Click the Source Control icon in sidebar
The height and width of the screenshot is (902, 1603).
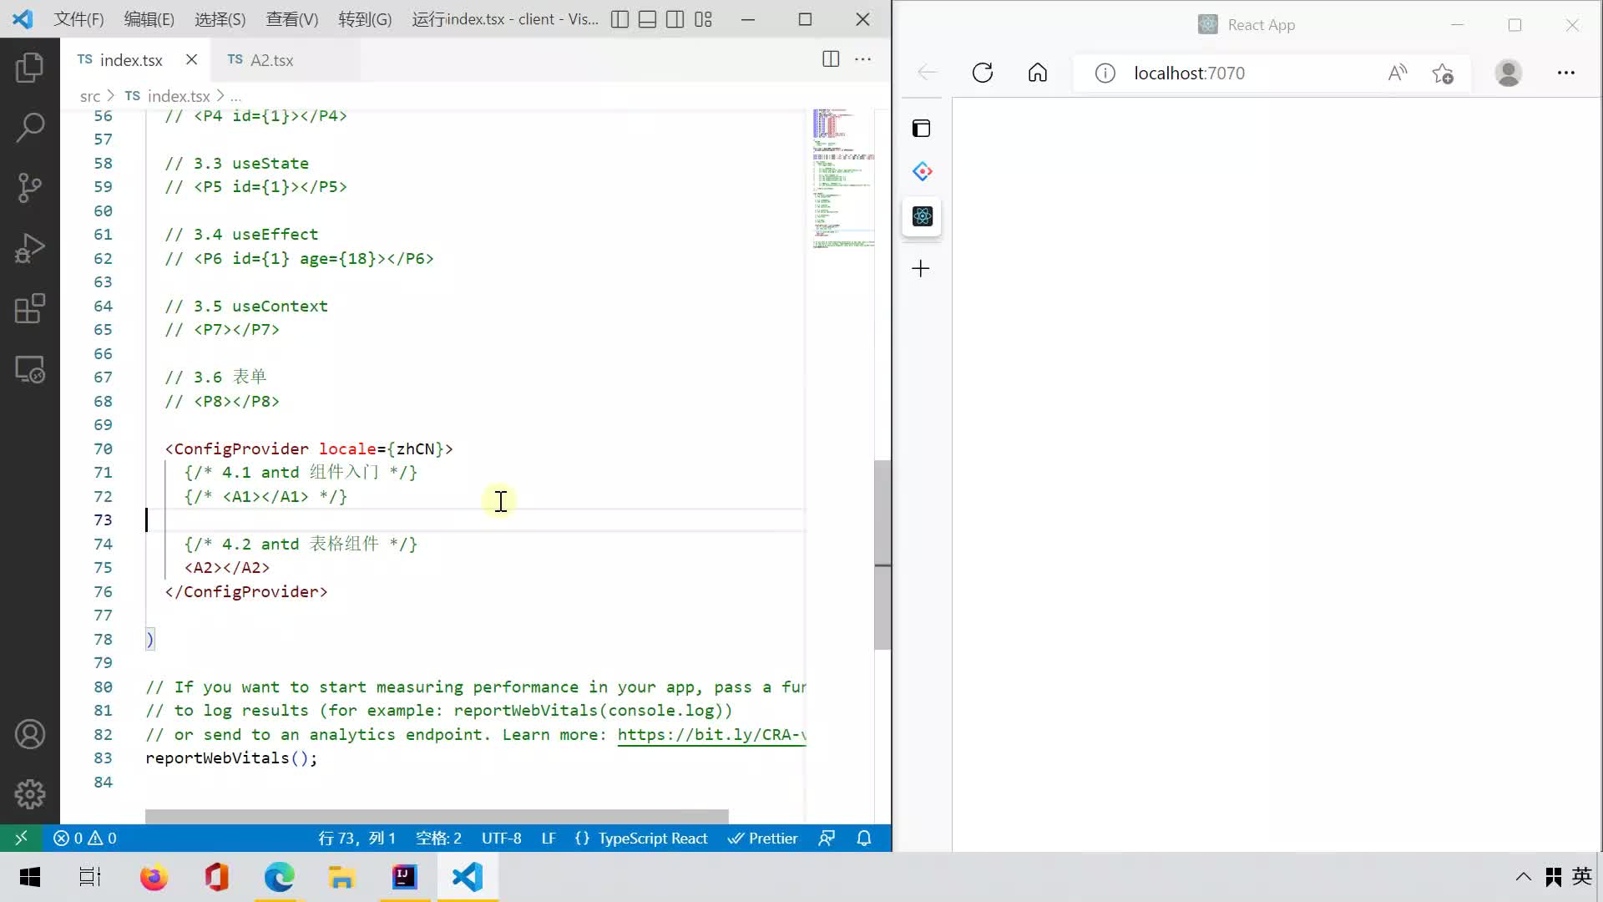30,187
